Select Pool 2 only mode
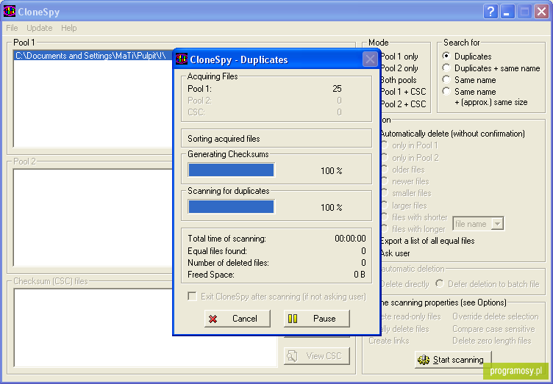553x384 pixels. pyautogui.click(x=399, y=68)
